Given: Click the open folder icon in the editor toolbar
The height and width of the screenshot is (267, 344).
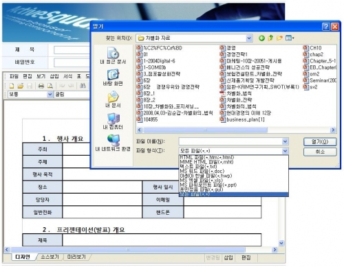Looking at the screenshot, I should point(21,86).
